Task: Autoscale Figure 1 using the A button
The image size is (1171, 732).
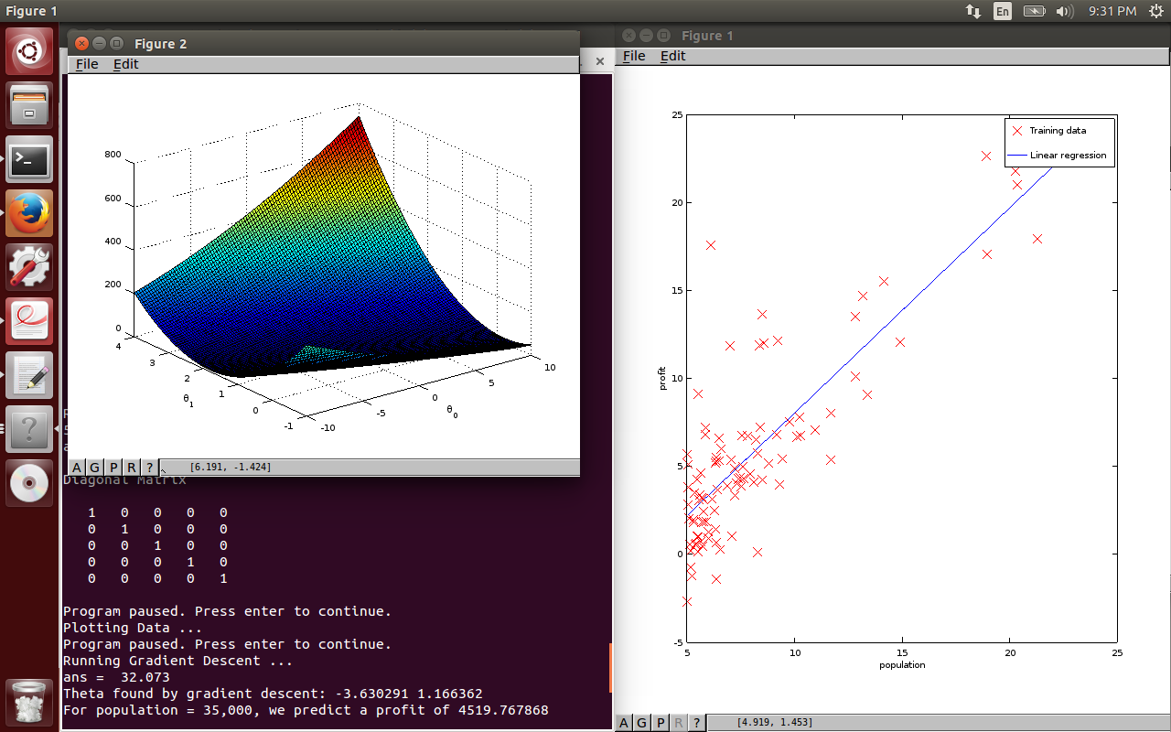Action: coord(623,723)
